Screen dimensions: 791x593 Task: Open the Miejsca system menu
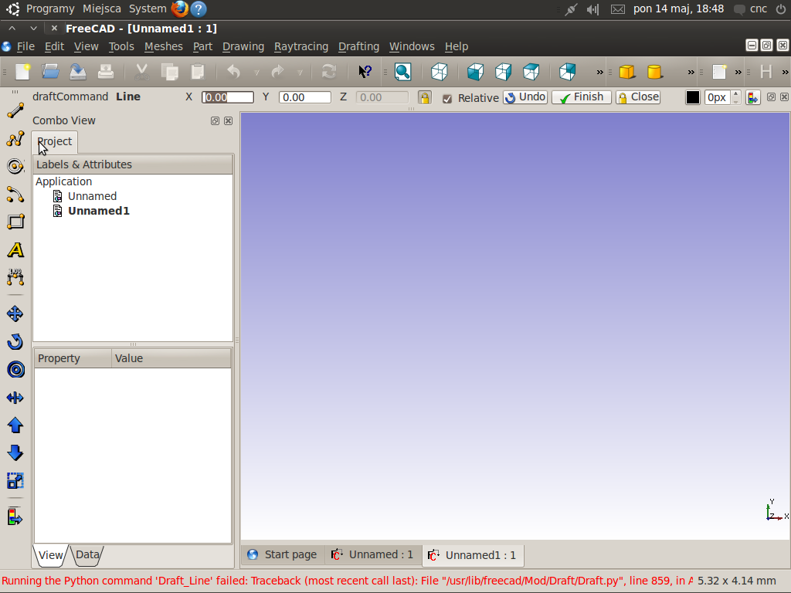point(102,8)
